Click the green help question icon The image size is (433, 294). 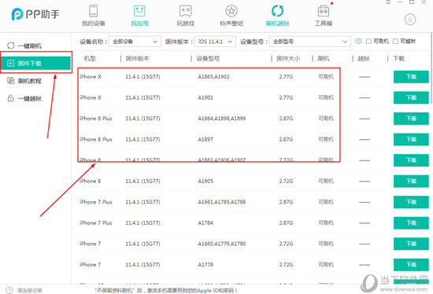pyautogui.click(x=358, y=42)
